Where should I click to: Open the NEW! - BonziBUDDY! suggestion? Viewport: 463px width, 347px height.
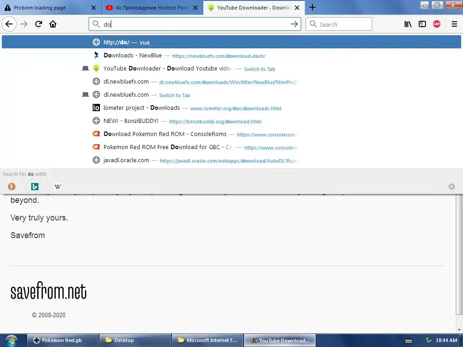231,121
